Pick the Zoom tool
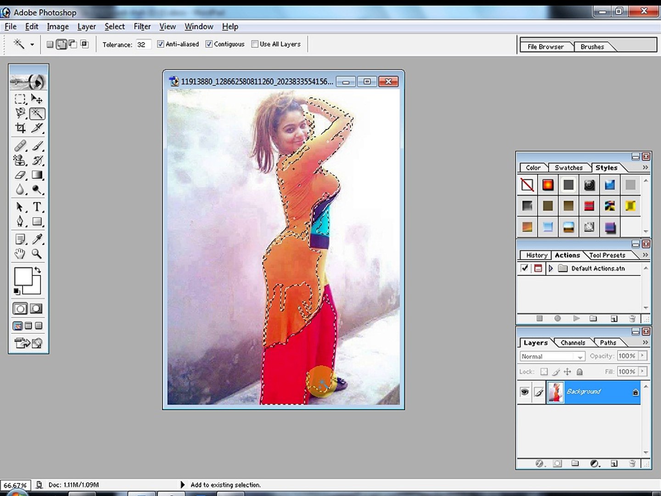Viewport: 661px width, 496px height. click(x=37, y=254)
